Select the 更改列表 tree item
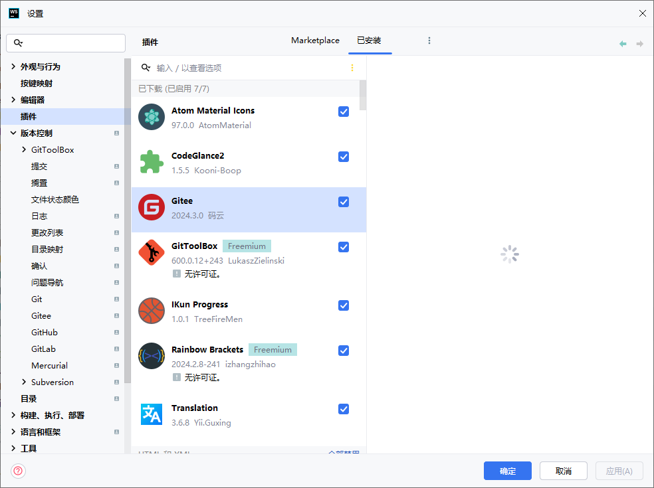 click(47, 232)
